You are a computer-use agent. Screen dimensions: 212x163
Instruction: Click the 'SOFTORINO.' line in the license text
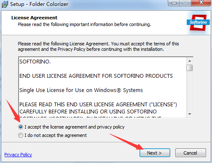35,62
